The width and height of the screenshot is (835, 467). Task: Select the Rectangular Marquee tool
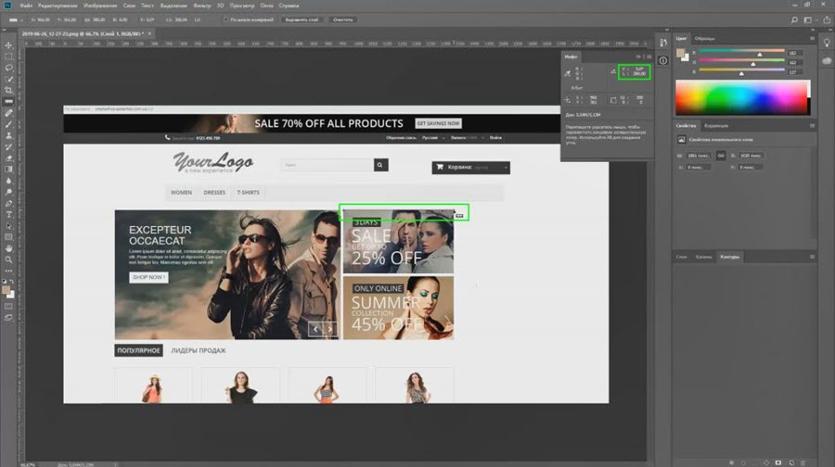(x=8, y=57)
